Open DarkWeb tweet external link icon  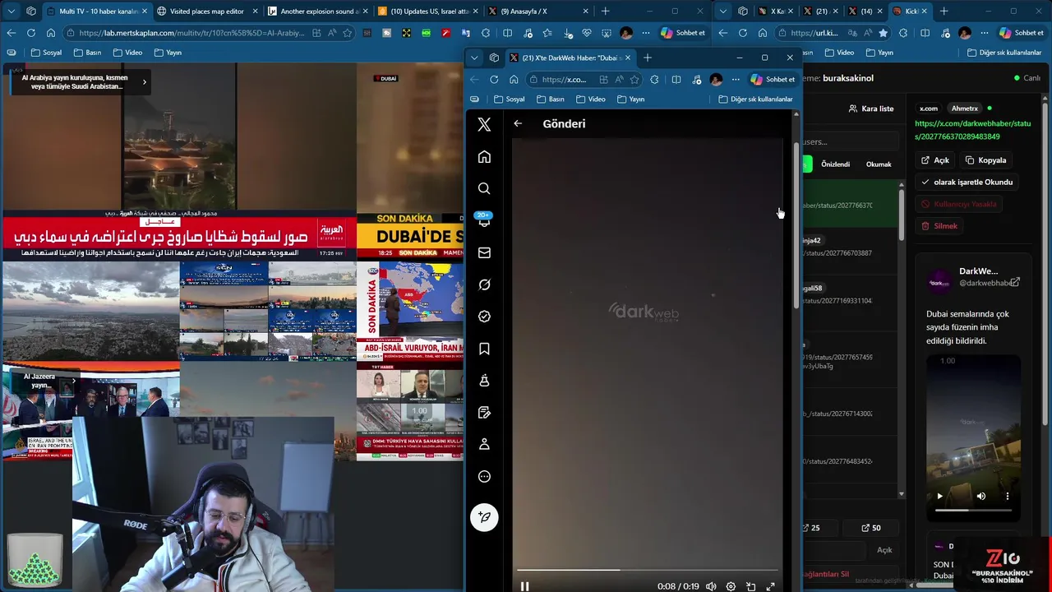1015,282
